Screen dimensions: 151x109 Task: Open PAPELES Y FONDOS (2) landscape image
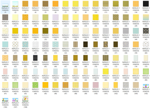click(x=15, y=4)
